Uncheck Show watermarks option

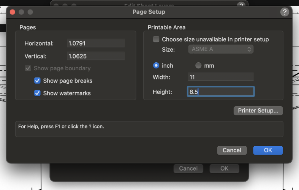(37, 93)
